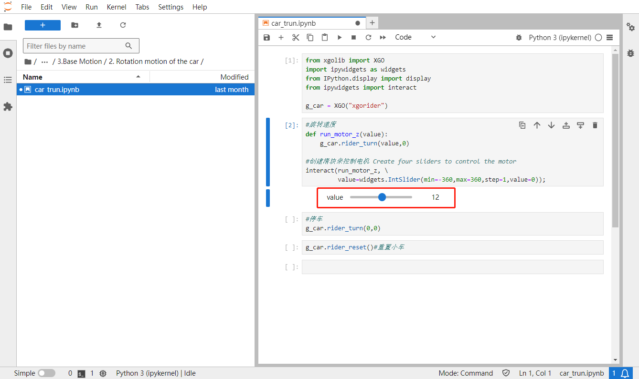
Task: Cut the selected cell with scissors icon
Action: pyautogui.click(x=296, y=37)
